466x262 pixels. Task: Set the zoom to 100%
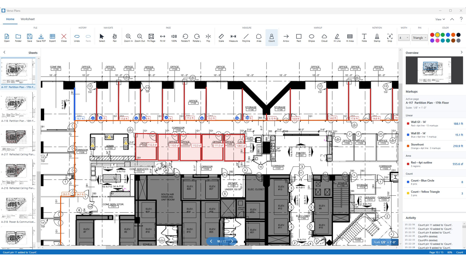point(174,38)
